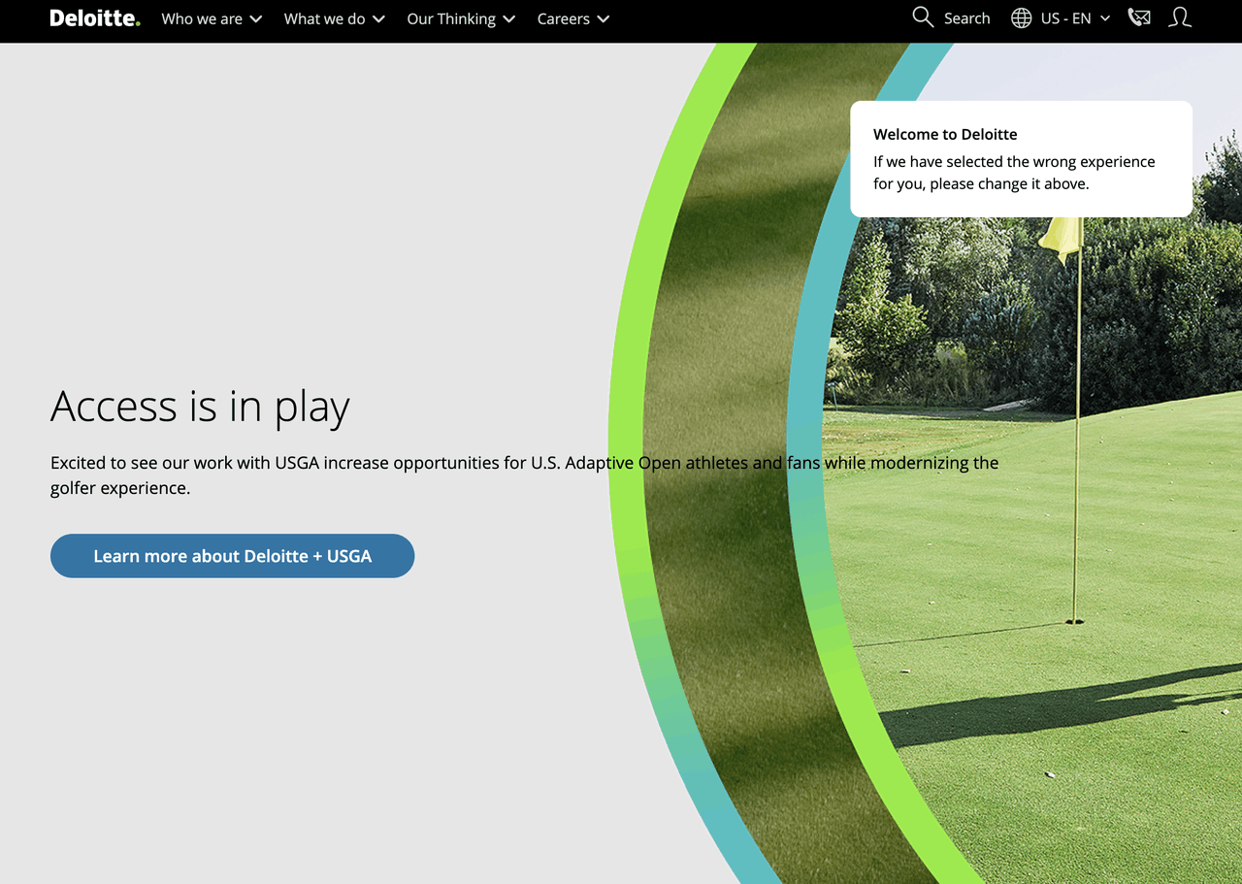Viewport: 1242px width, 884px height.
Task: Click the USGA Adaptive Open description text
Action: (524, 475)
